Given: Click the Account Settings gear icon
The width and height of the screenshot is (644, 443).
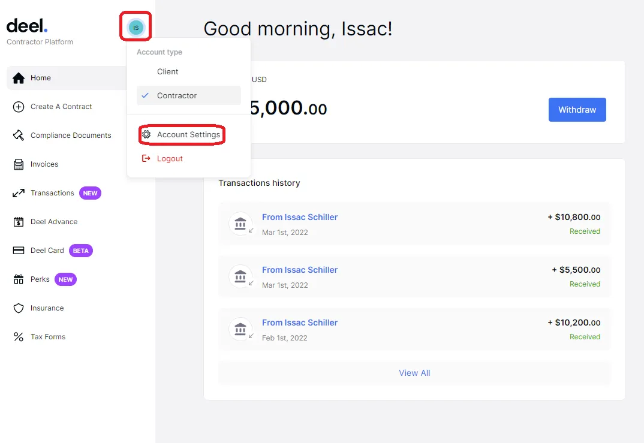Looking at the screenshot, I should [x=146, y=134].
